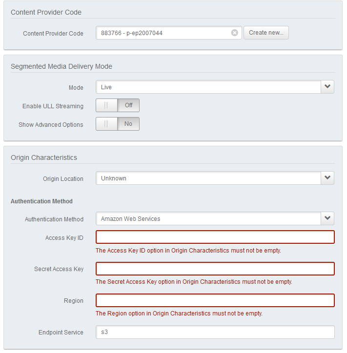
Task: Click the Create new... button
Action: point(266,33)
